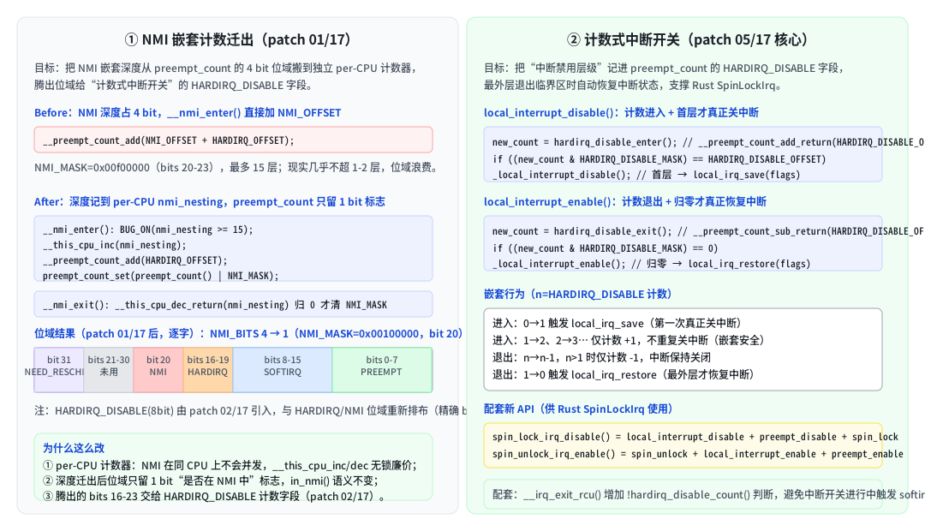This screenshot has height=531, width=925.
Task: Click the code line "__preempt_count_add(HARDIRQ_OFFSET);"
Action: point(135,260)
